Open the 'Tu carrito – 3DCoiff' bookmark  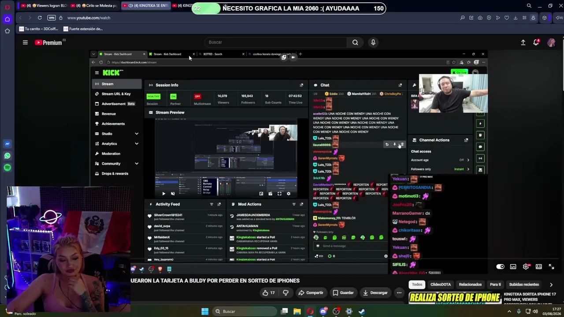coord(38,29)
